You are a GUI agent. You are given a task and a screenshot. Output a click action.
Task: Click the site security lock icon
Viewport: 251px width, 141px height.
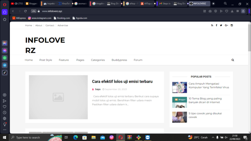39,11
